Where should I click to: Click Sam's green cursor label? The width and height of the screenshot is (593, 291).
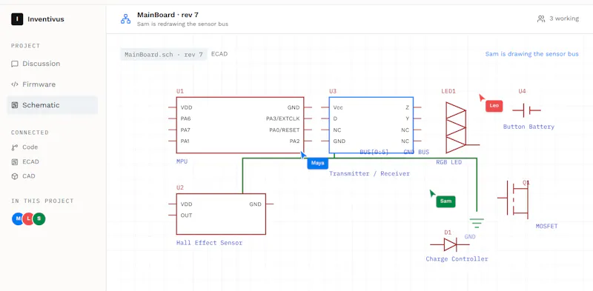click(446, 201)
